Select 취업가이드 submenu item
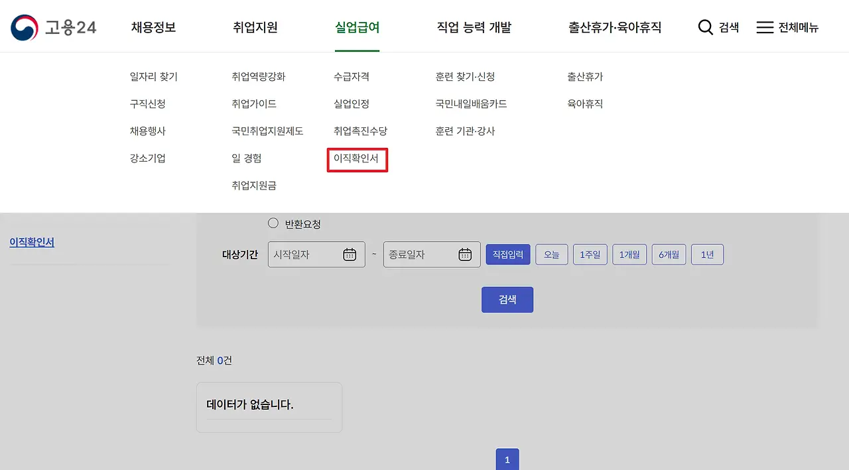The image size is (849, 470). 254,104
